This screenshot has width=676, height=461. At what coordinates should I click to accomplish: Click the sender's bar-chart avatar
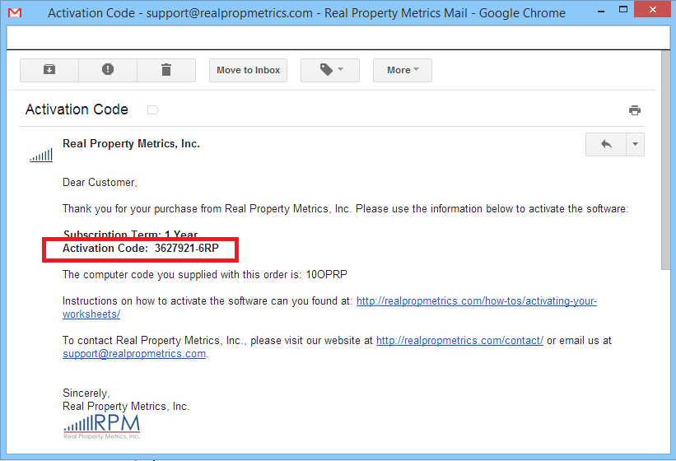(41, 155)
